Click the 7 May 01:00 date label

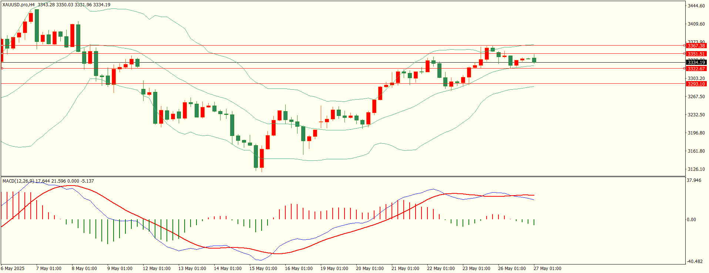(48, 269)
